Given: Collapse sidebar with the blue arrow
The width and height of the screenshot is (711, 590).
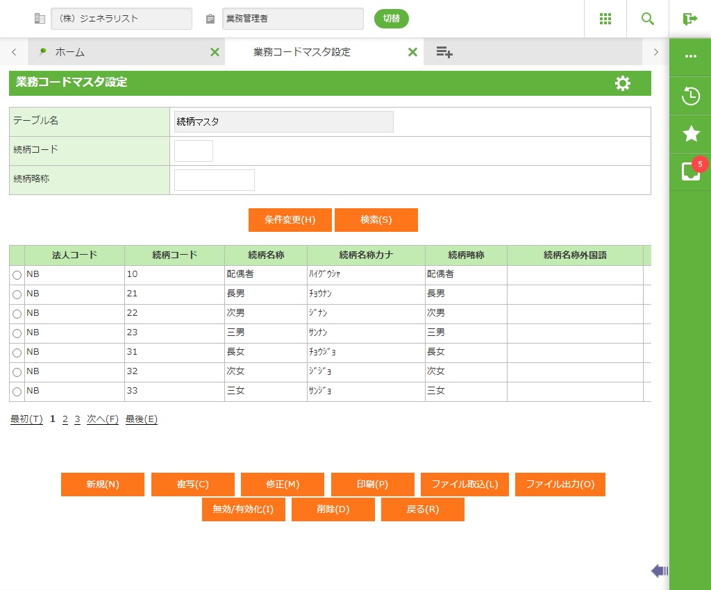Looking at the screenshot, I should [x=659, y=571].
